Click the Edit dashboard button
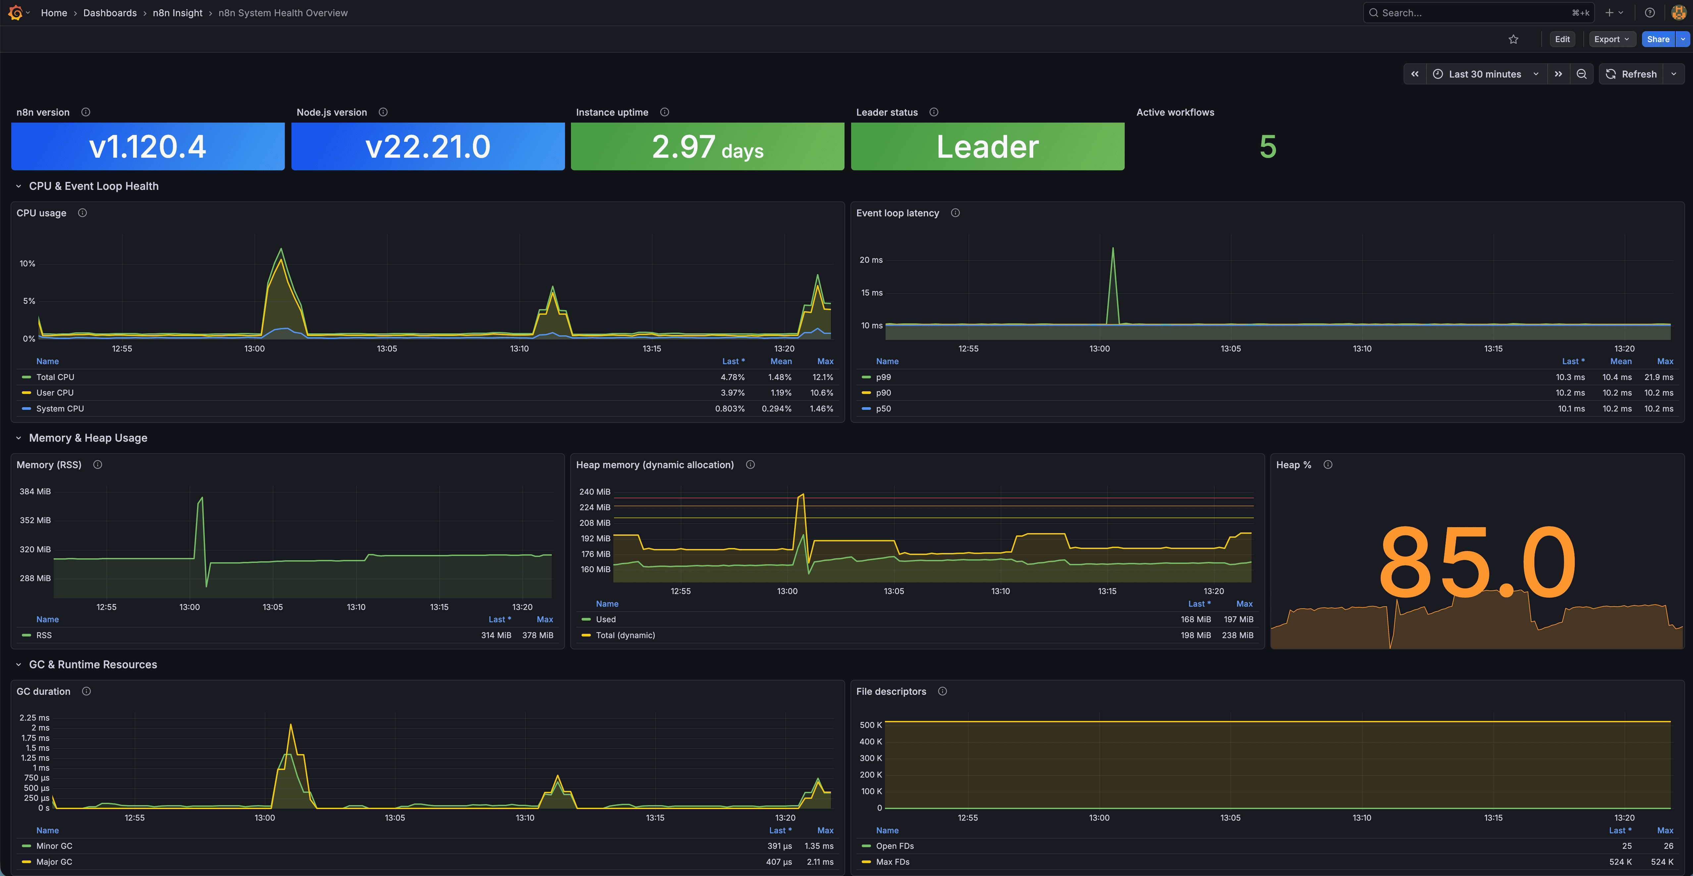 point(1562,39)
